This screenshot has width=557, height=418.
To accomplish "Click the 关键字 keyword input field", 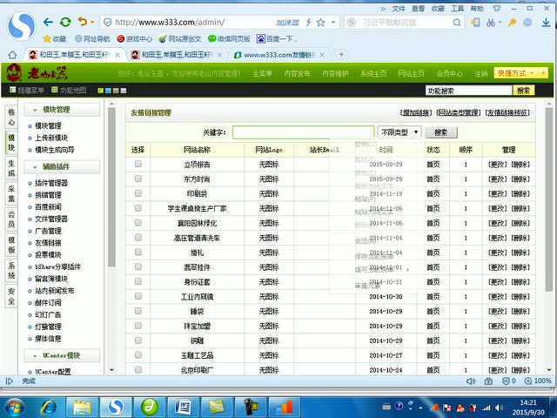I will tap(302, 132).
